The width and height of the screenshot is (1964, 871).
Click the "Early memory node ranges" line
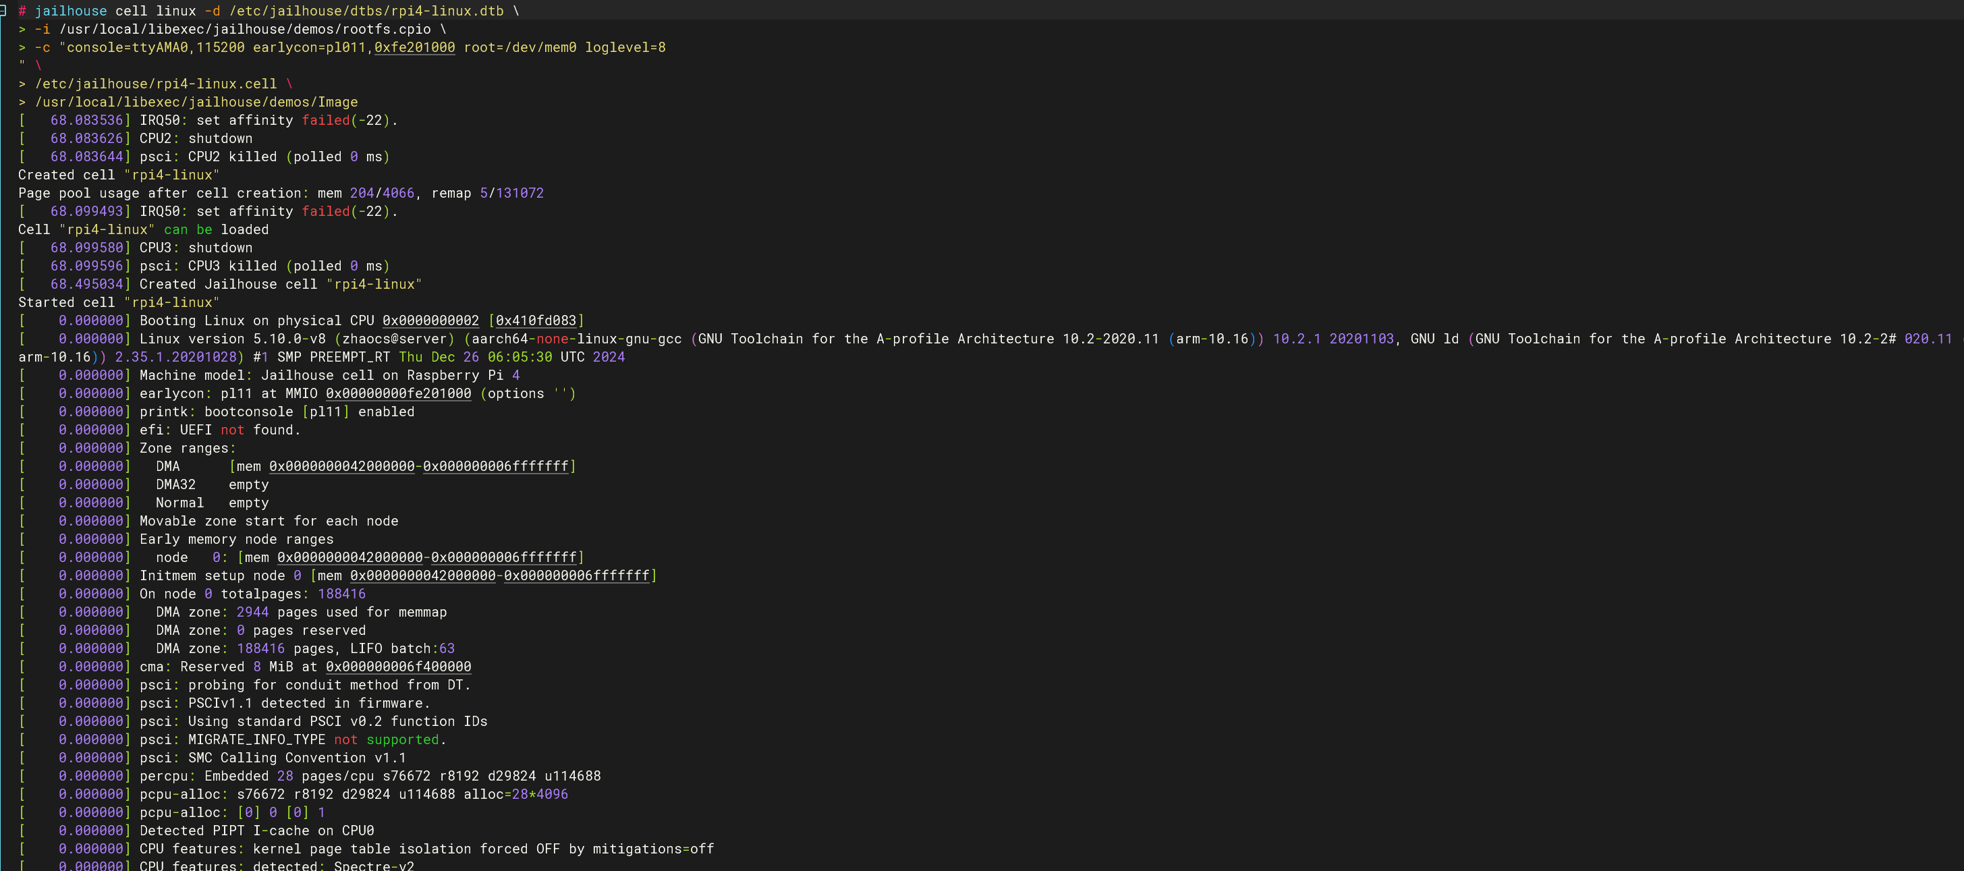coord(236,540)
